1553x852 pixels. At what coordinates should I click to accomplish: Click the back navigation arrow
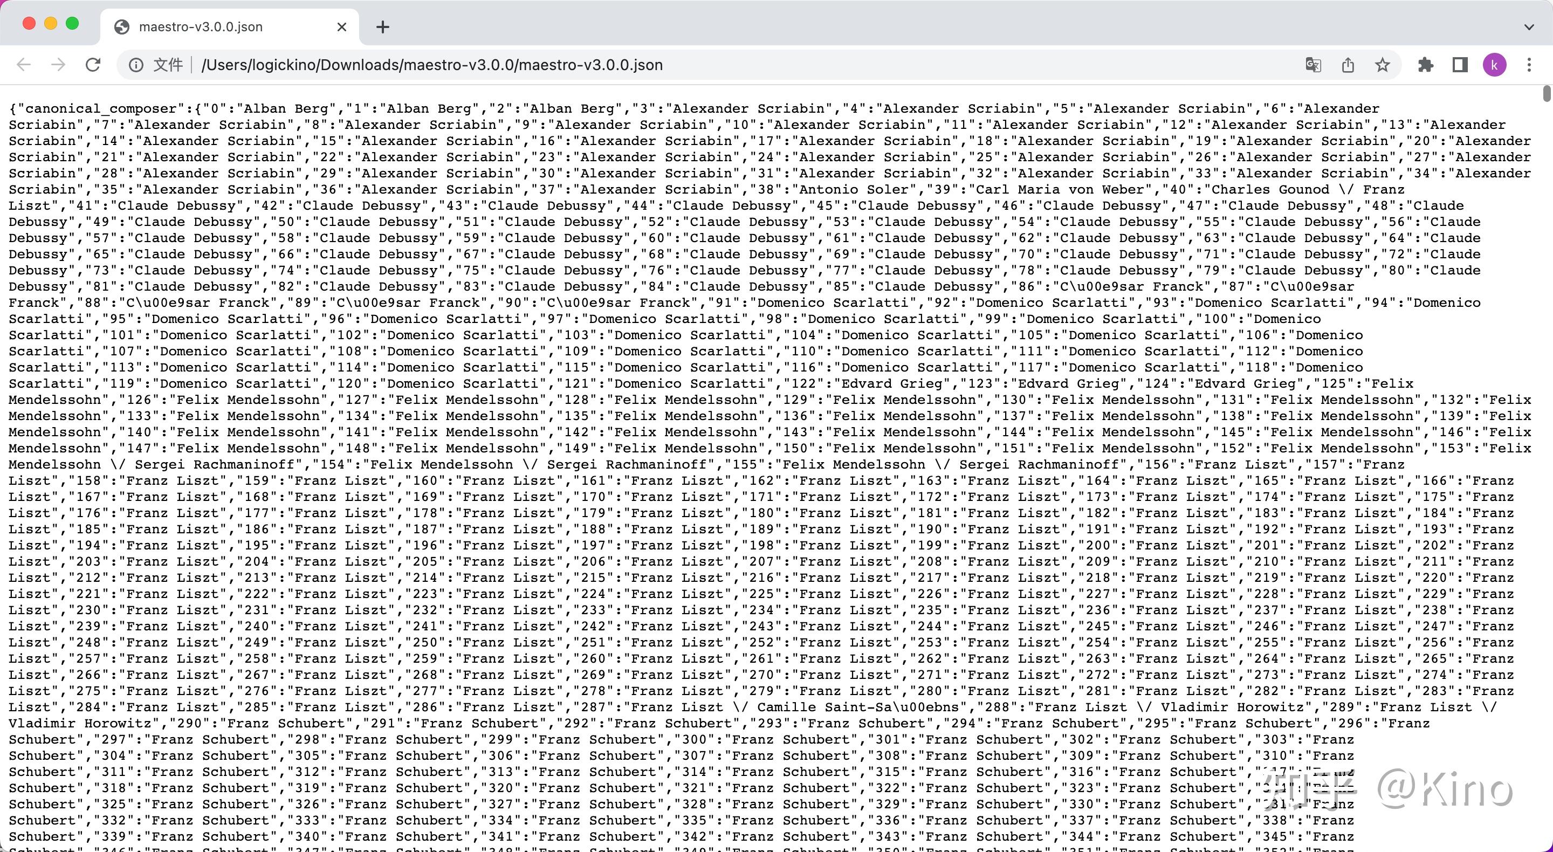click(x=24, y=65)
